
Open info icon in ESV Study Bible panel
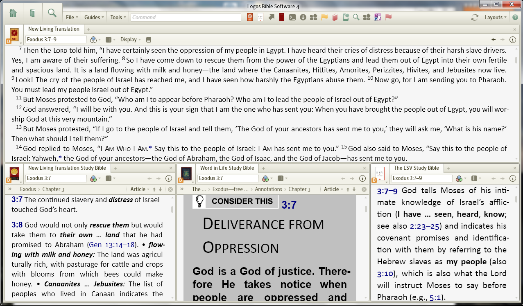[512, 178]
